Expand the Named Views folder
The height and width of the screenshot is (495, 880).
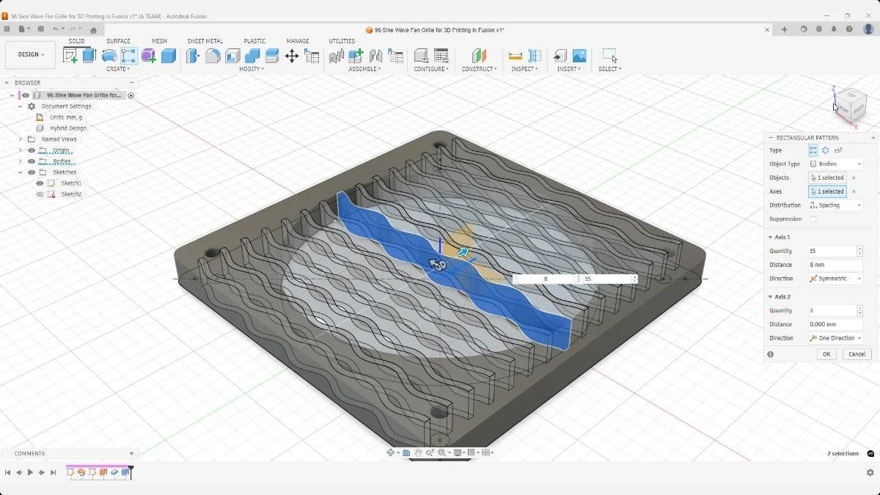[20, 139]
